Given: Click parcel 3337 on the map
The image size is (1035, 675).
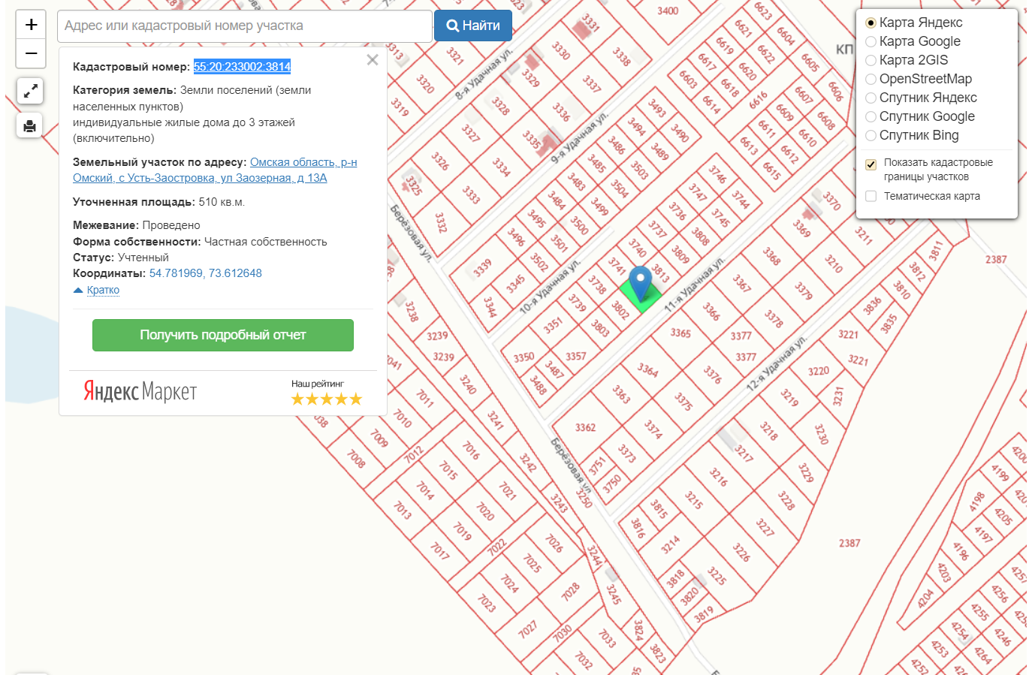Looking at the screenshot, I should (x=592, y=83).
